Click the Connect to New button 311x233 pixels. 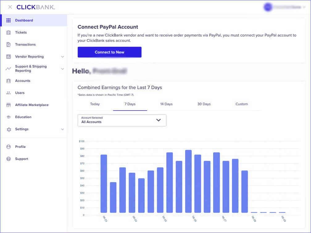[109, 52]
